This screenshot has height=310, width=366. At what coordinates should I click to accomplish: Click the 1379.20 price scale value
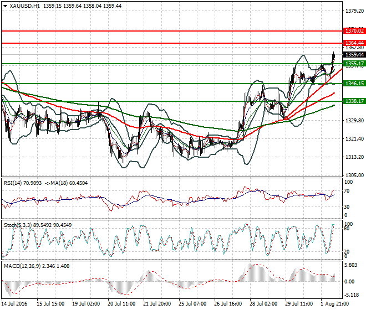point(354,11)
